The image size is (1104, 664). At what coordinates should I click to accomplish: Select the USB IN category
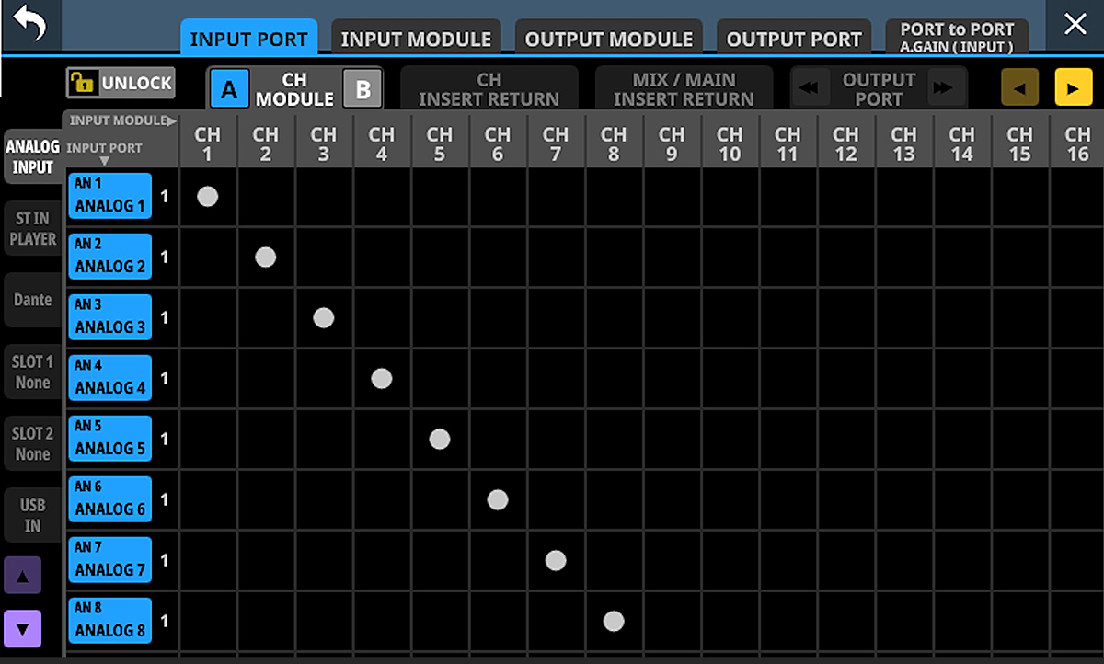[x=33, y=515]
